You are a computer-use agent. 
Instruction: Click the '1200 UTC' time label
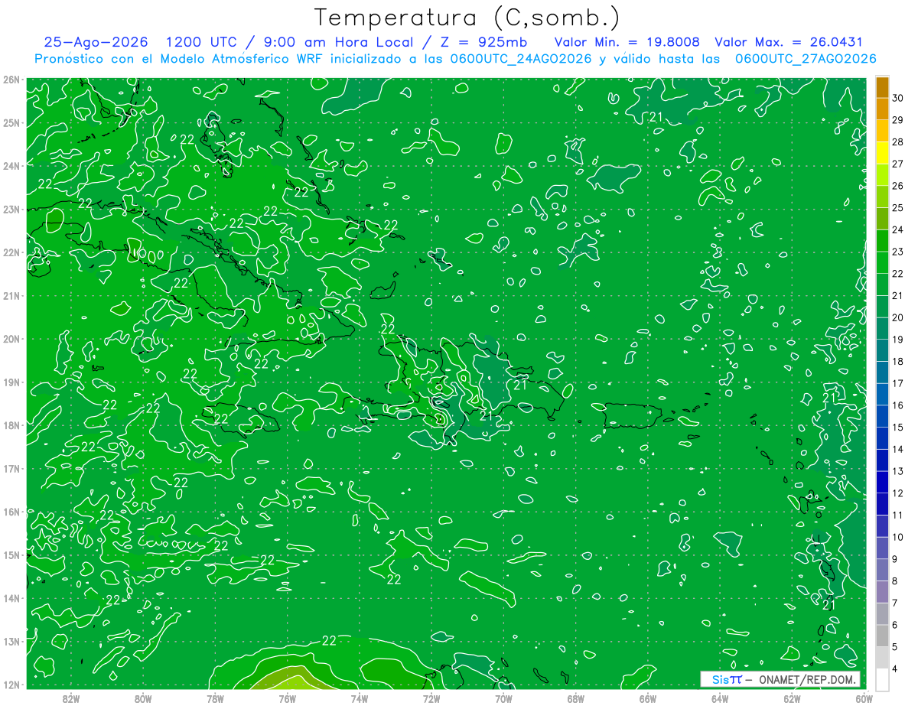point(202,42)
